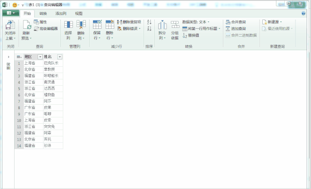Click cell 章教授

[x=53, y=70]
